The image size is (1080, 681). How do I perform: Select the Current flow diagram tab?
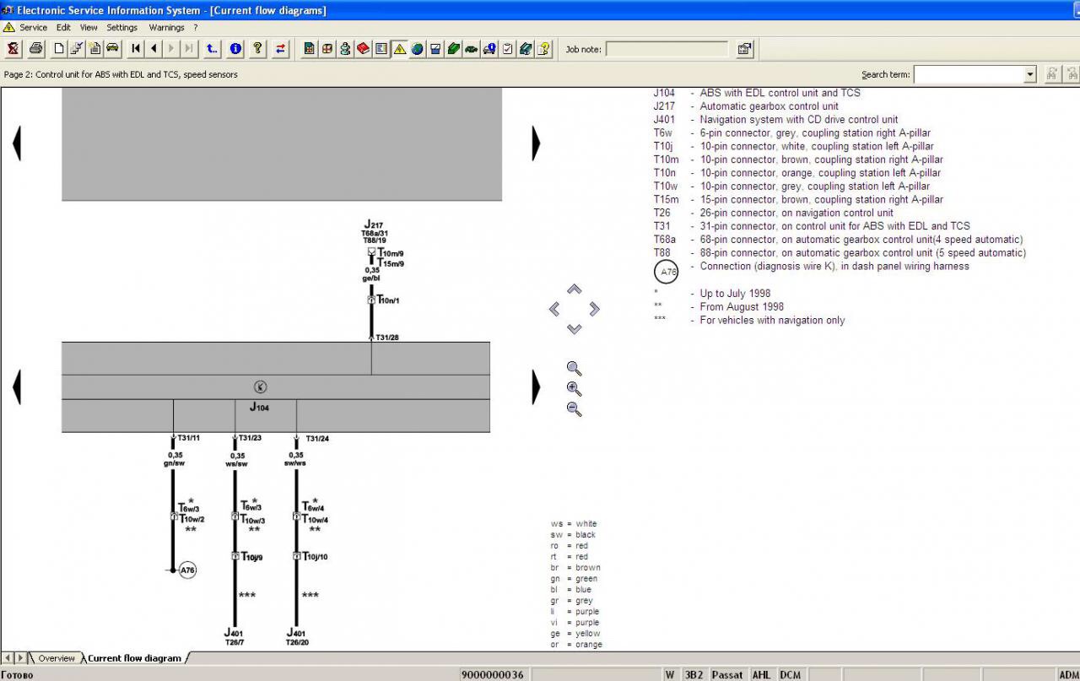point(134,658)
